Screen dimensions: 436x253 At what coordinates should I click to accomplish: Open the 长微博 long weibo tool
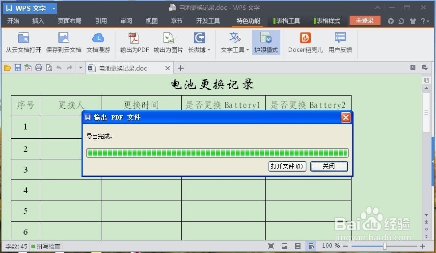[x=199, y=43]
